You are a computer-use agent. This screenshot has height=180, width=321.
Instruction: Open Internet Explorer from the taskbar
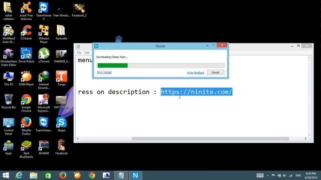[x=19, y=175]
